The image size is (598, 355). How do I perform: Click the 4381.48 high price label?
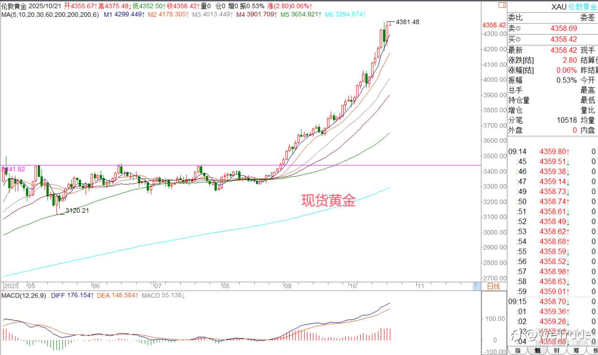pos(407,22)
